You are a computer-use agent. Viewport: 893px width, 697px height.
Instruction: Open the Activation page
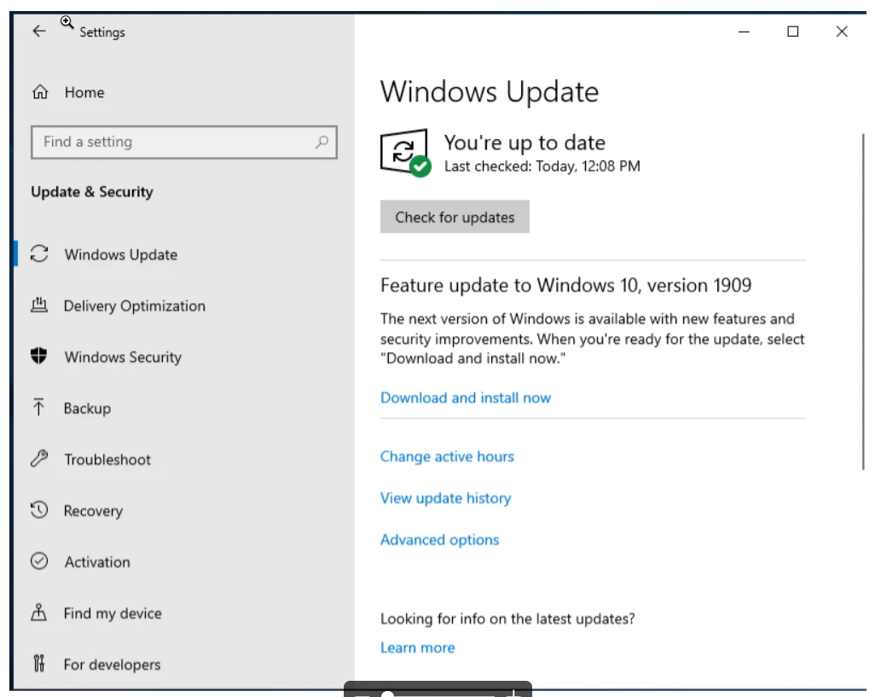(97, 562)
